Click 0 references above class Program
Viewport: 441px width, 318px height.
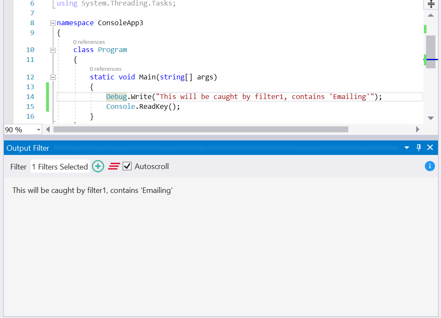click(x=89, y=42)
